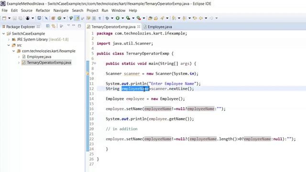The width and height of the screenshot is (306, 172).
Task: Click the Open Resource folder icon
Action: click(x=156, y=18)
